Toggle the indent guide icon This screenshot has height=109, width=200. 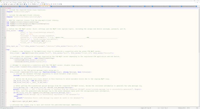[41, 4]
